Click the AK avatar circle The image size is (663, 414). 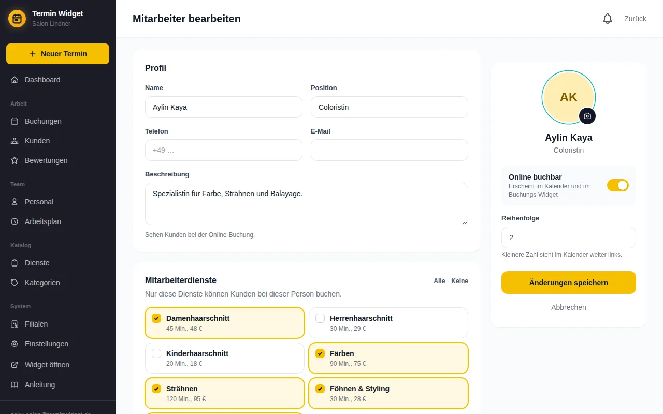[569, 97]
